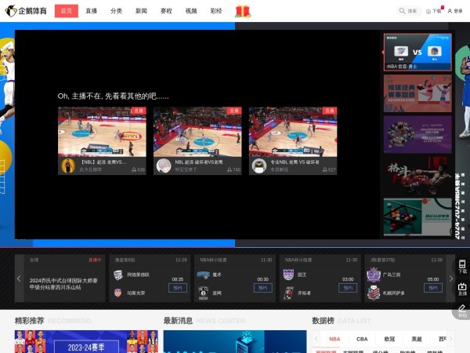Switch to the CBA data tab
470x353 pixels.
point(362,339)
